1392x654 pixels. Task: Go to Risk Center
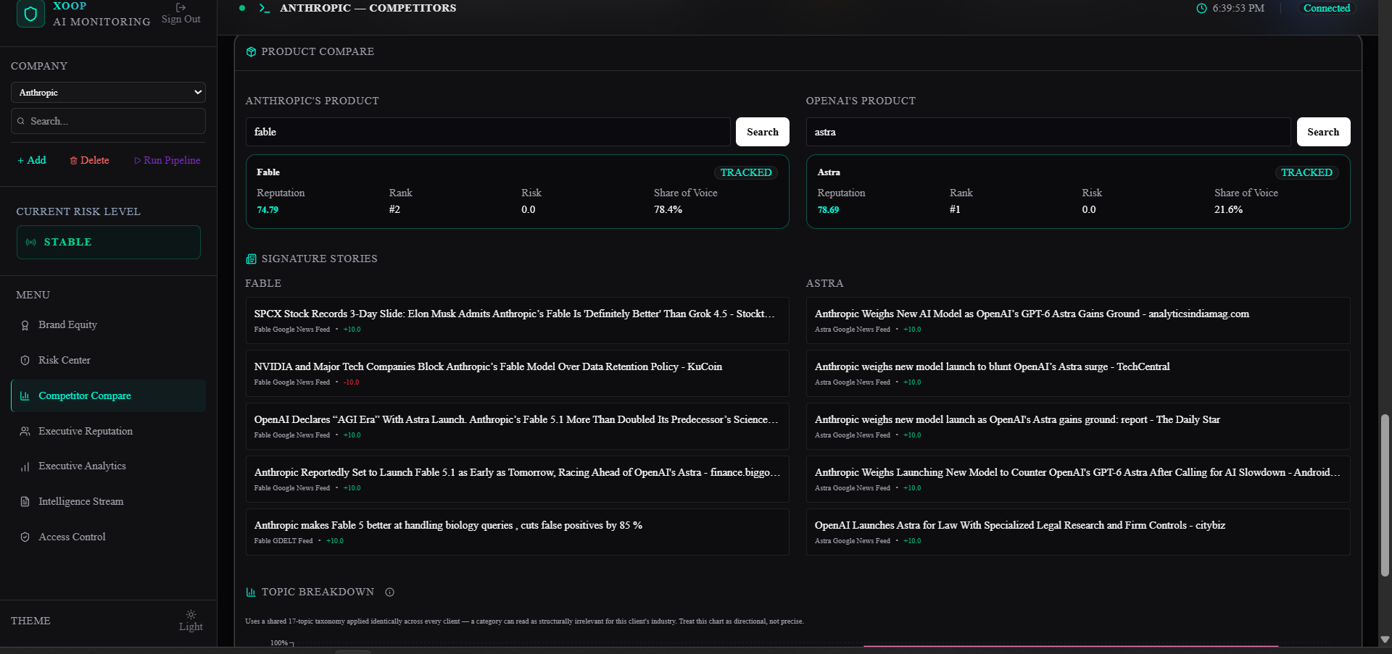[108, 360]
